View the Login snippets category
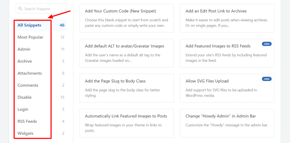 (x=23, y=109)
